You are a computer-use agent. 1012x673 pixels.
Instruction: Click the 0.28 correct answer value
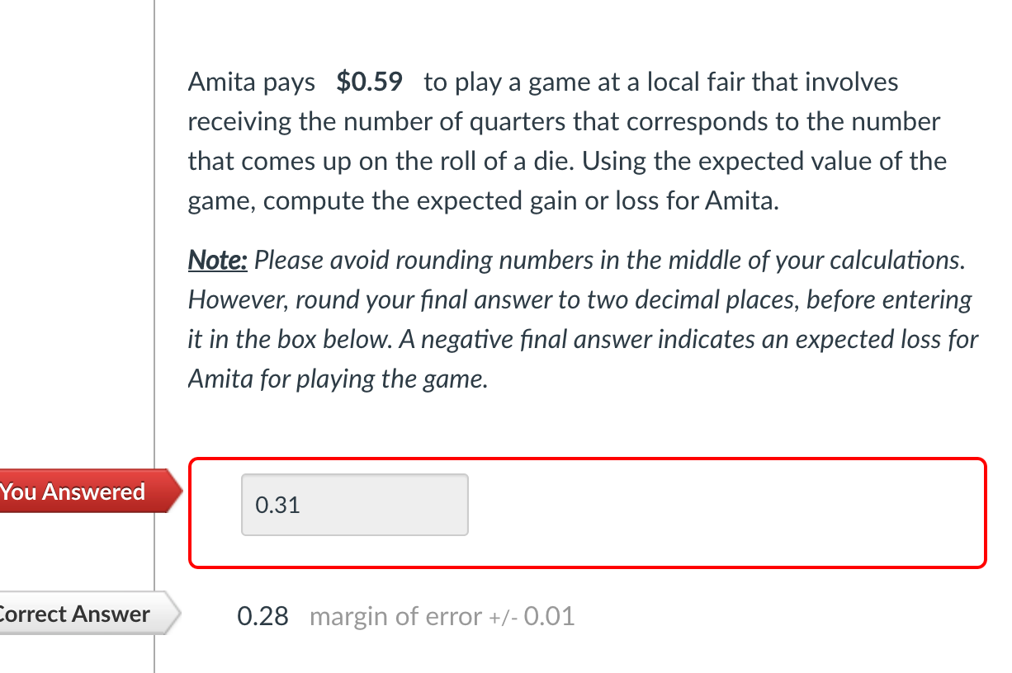(262, 615)
